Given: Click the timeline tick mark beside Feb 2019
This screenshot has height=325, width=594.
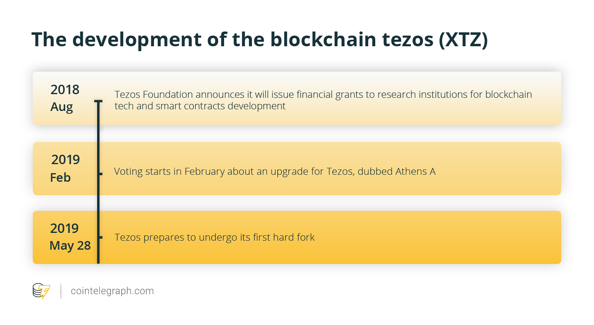Looking at the screenshot, I should click(100, 174).
